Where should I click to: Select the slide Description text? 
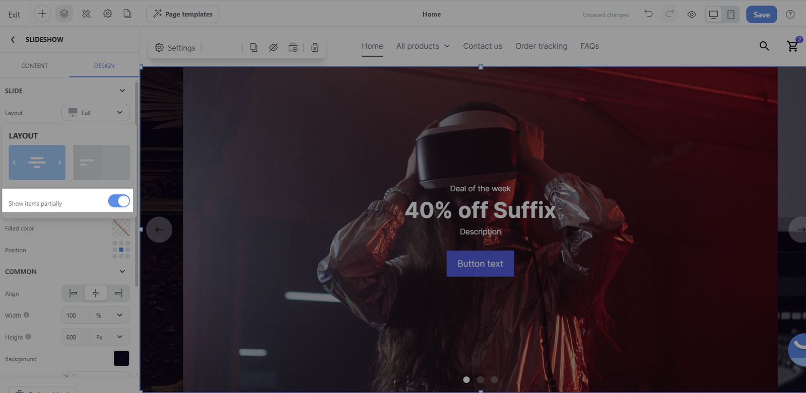tap(480, 231)
